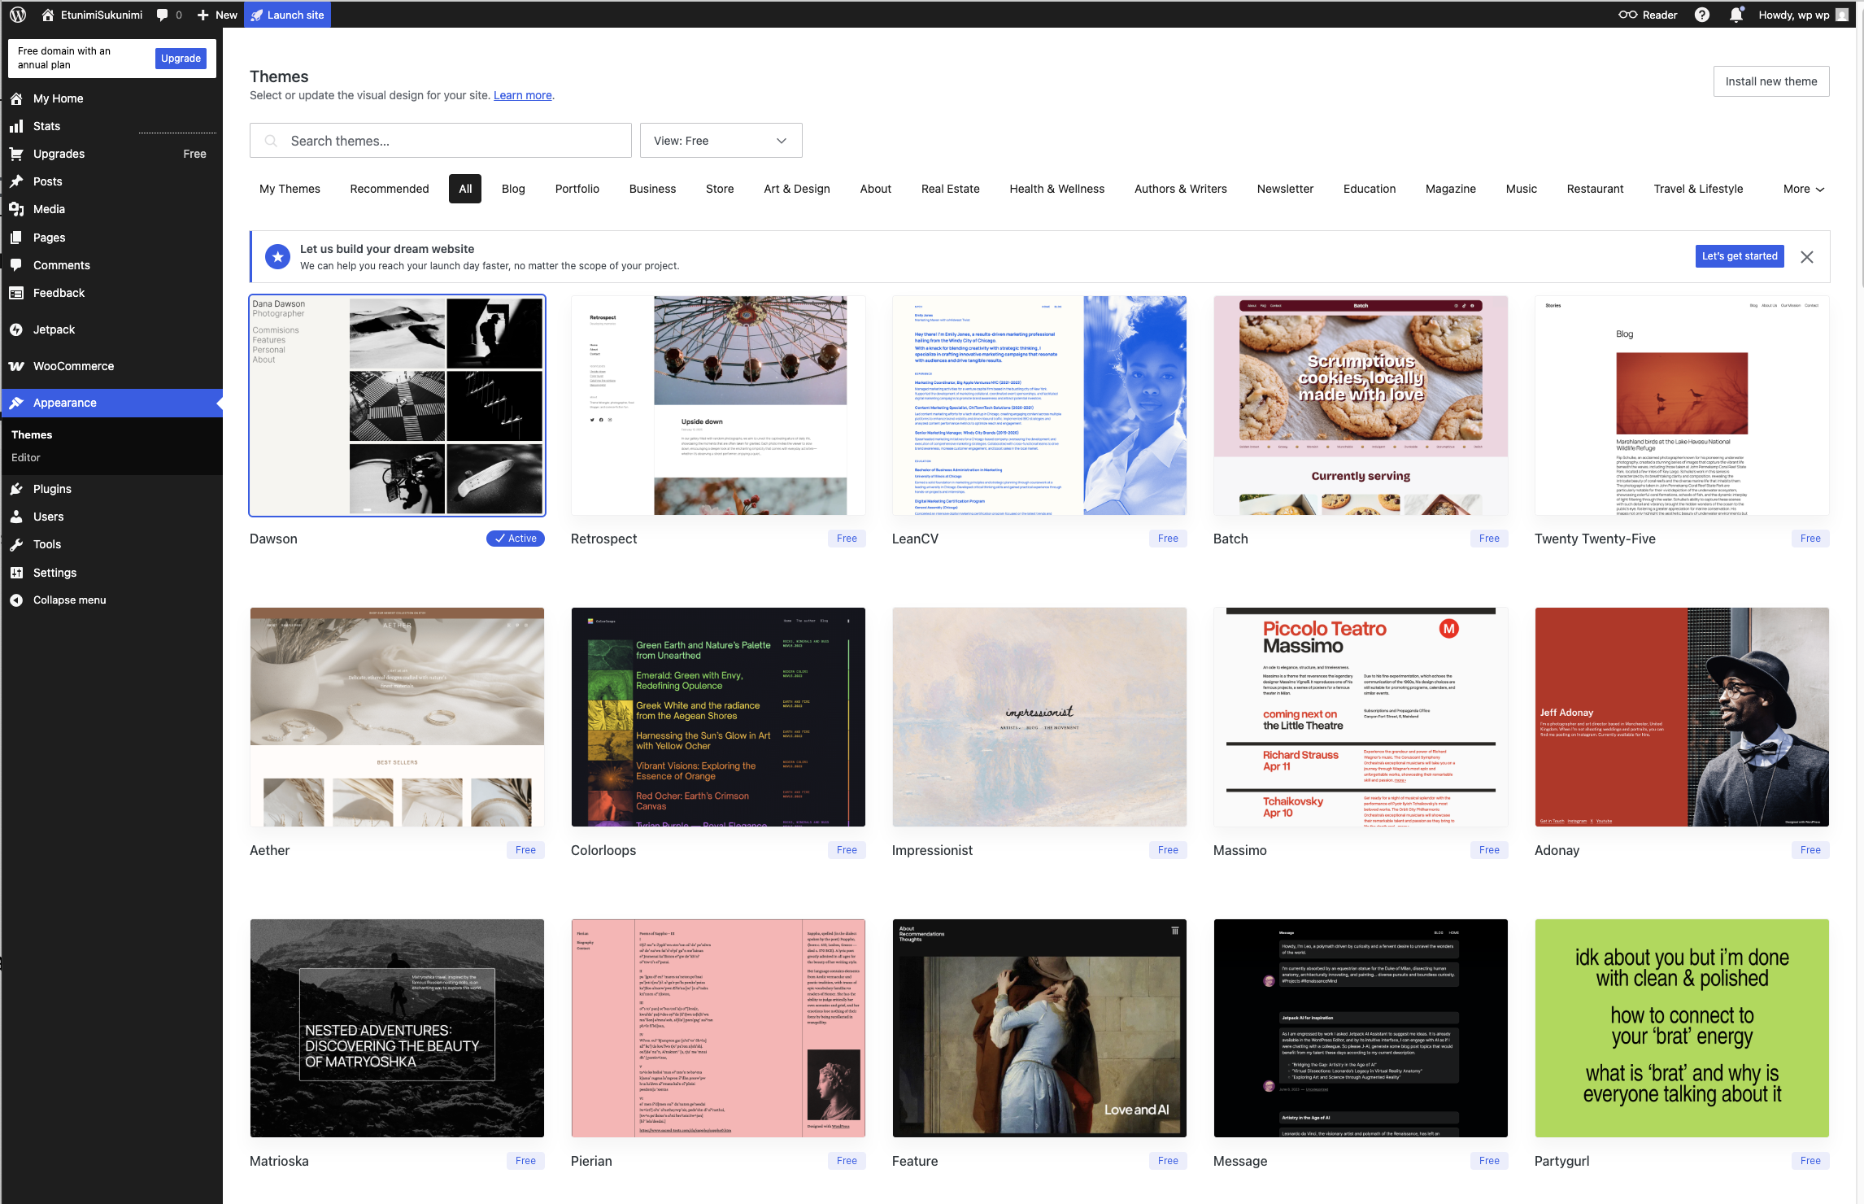Click the Stats sidebar icon
The width and height of the screenshot is (1864, 1204).
[x=16, y=126]
